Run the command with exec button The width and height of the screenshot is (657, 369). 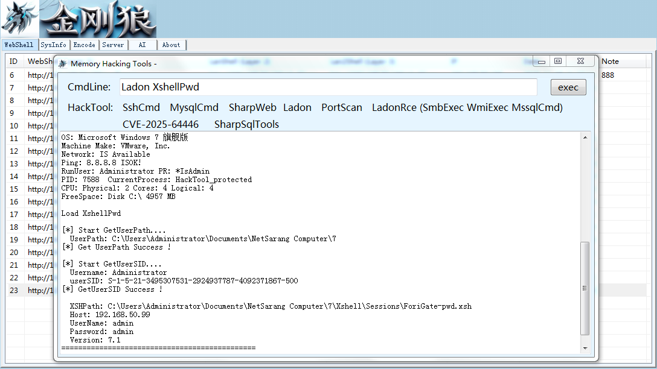click(568, 87)
